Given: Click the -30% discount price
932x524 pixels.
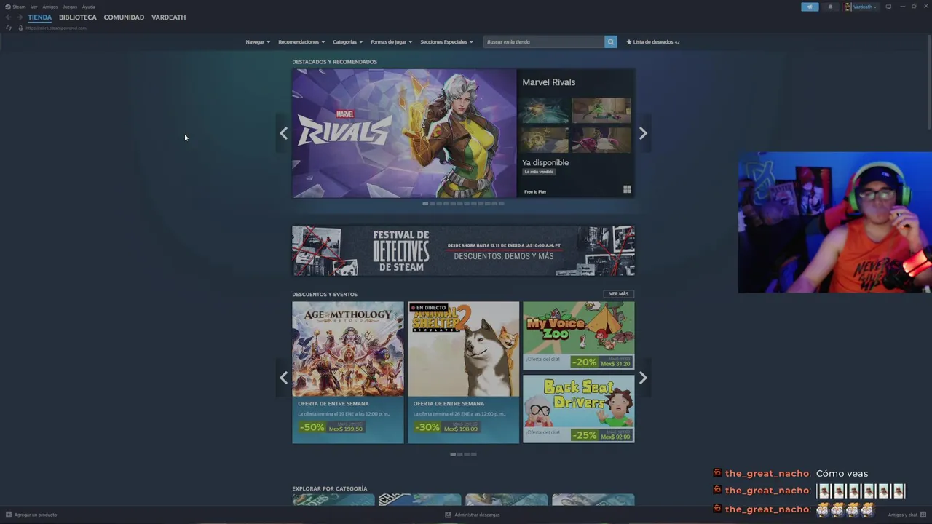Looking at the screenshot, I should tap(446, 427).
